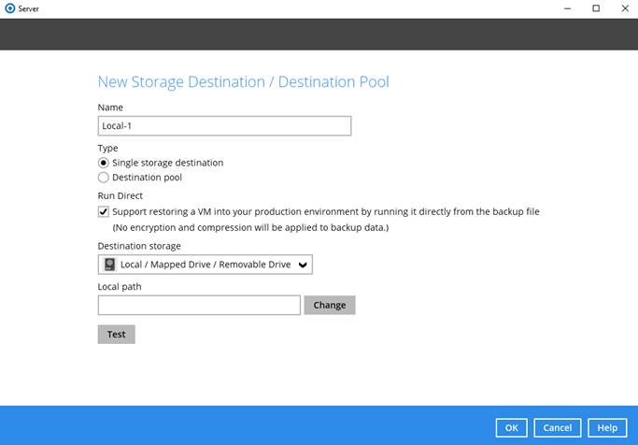Expand the Destination storage dropdown arrow

(x=302, y=266)
